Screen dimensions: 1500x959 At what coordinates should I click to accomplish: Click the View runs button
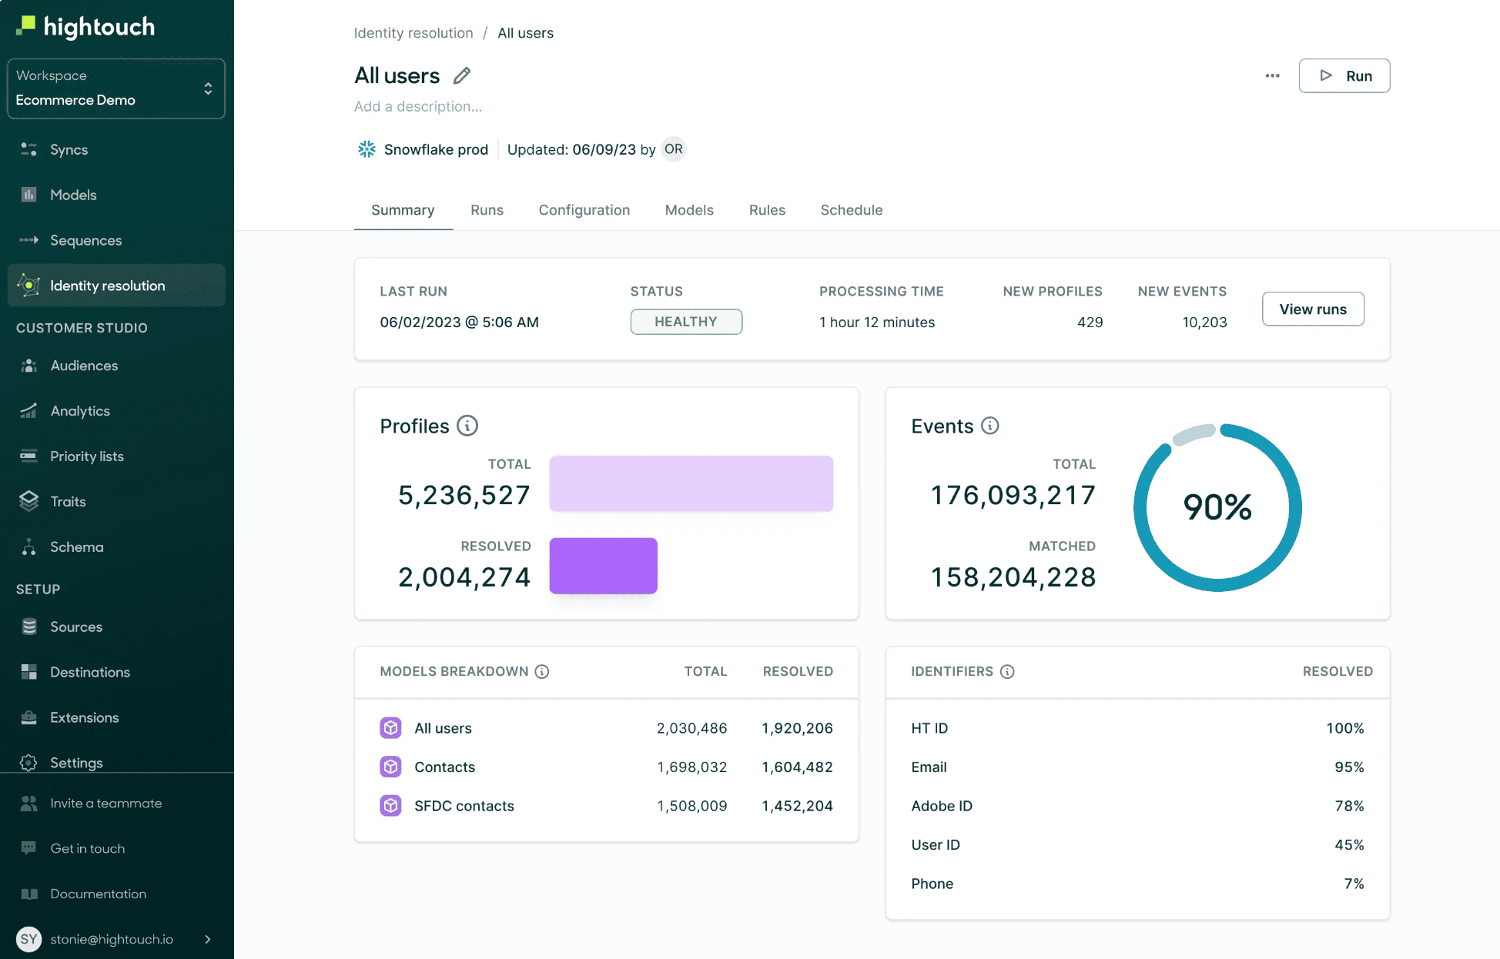tap(1312, 309)
